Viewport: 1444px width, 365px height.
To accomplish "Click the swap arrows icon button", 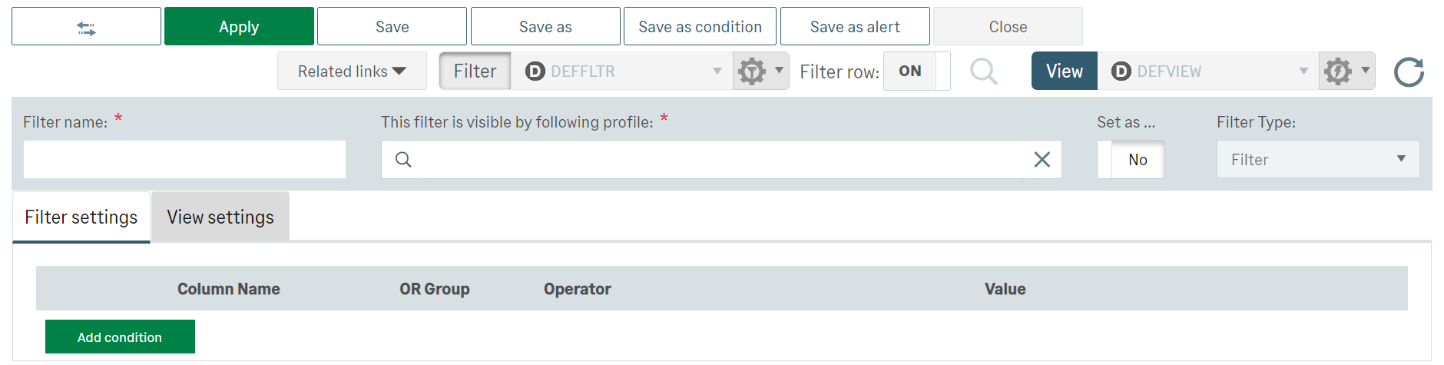I will [86, 28].
